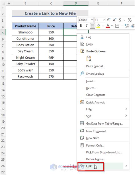135x175 pixels.
Task: Select Cut from the context menu
Action: (103, 37)
